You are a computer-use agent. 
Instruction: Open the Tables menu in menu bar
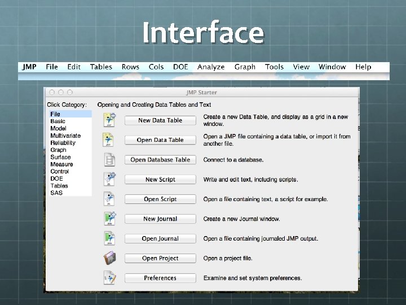(x=101, y=67)
